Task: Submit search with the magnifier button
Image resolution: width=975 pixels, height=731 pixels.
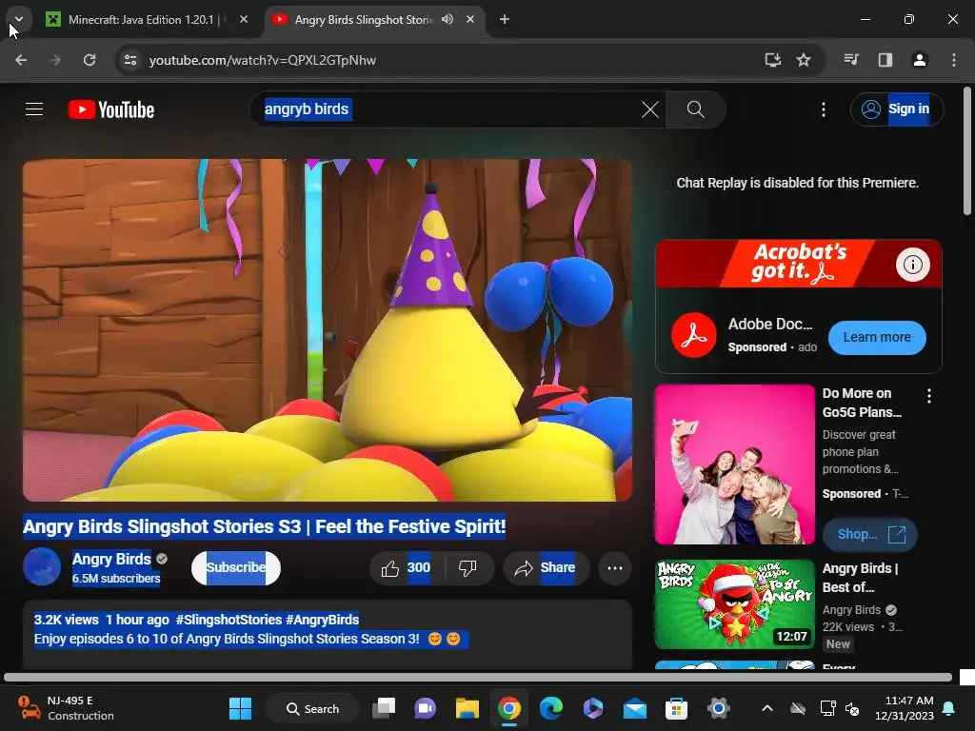Action: (x=696, y=109)
